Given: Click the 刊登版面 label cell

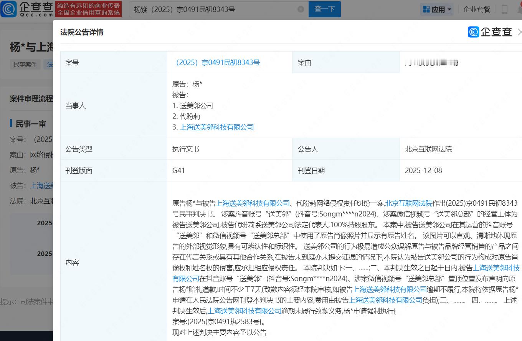Looking at the screenshot, I should pyautogui.click(x=114, y=170).
